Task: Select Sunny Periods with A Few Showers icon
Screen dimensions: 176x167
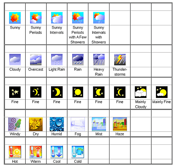Action: 78,18
